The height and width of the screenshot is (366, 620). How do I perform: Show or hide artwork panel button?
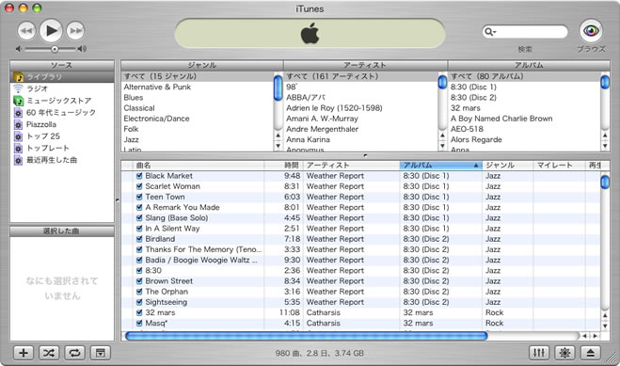click(101, 353)
